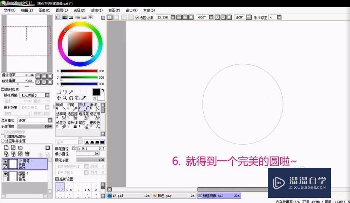350x203 pixels.
Task: Uncheck the 选区边缘 selection-edge checkbox
Action: 137,17
